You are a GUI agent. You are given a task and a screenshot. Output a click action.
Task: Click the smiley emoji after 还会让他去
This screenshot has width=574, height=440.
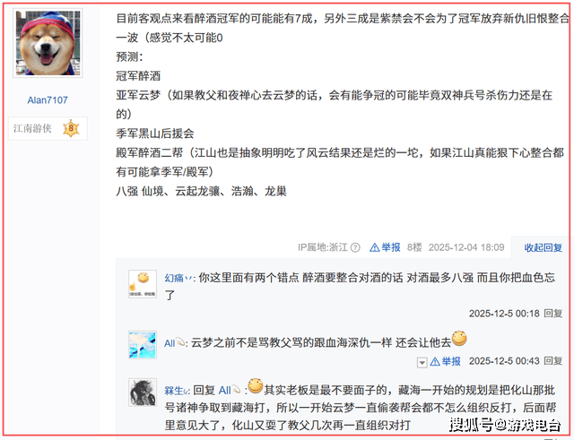click(x=459, y=338)
